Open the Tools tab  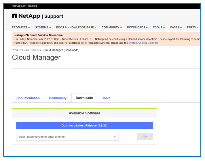(x=106, y=98)
